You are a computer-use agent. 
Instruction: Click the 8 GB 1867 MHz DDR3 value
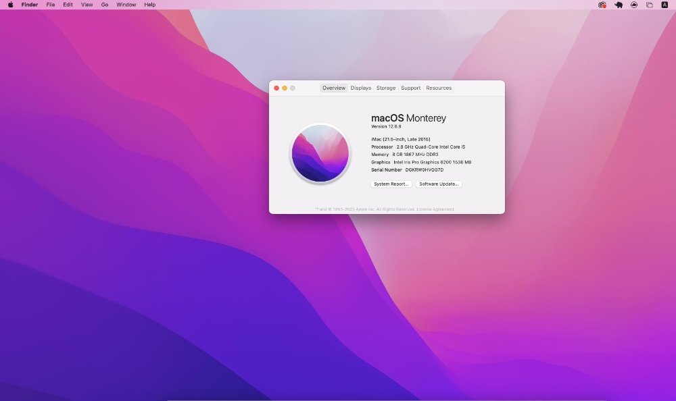[x=415, y=155]
